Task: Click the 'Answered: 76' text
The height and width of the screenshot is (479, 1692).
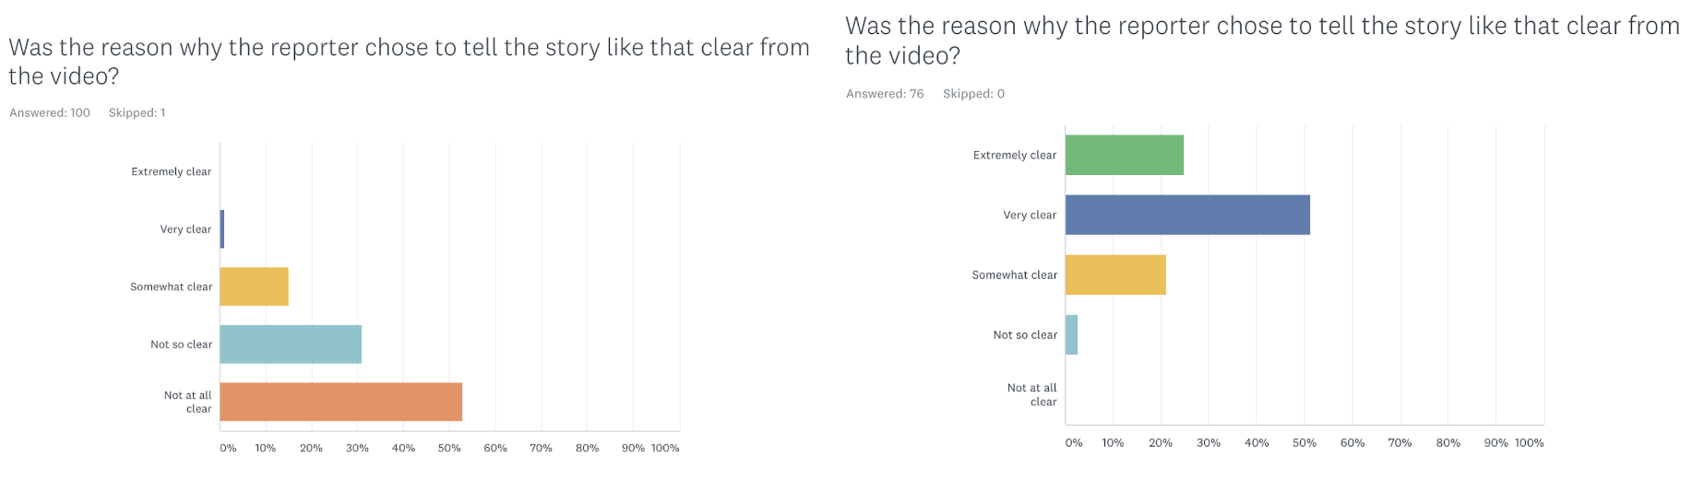Action: (885, 93)
